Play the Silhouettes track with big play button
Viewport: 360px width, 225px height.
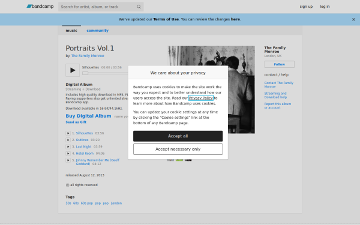pos(73,70)
